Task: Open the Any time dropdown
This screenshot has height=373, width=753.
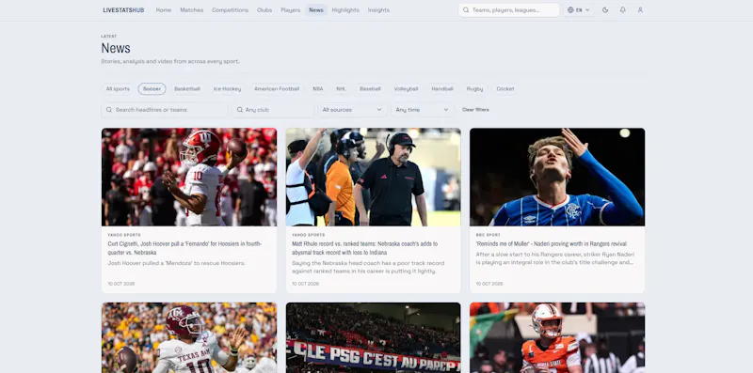Action: click(x=422, y=110)
